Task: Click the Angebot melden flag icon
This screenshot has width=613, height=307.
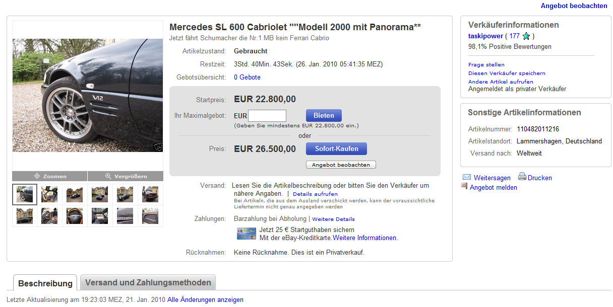Action: [x=464, y=186]
